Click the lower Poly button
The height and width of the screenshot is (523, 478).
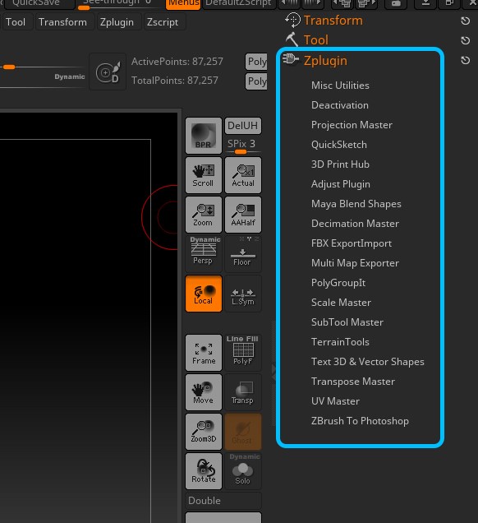(x=255, y=81)
